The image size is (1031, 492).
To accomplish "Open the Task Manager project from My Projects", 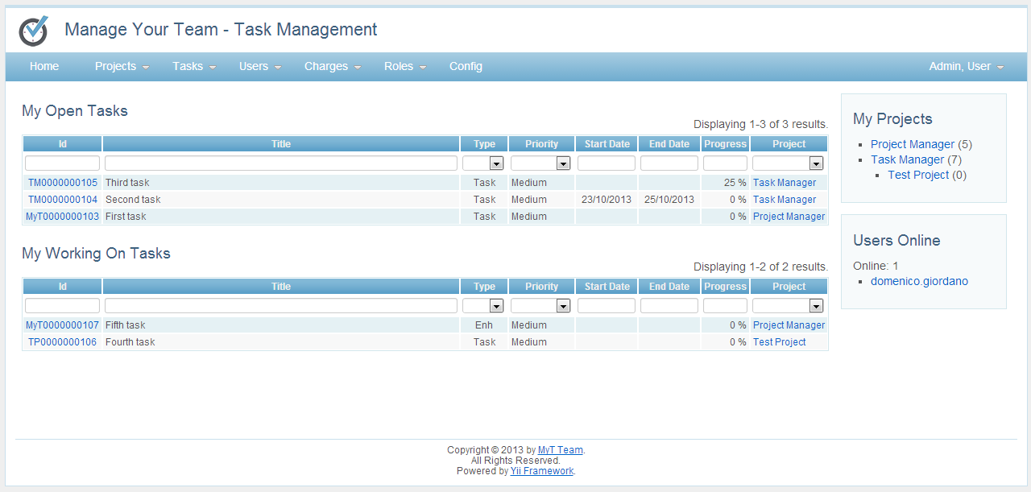I will 907,159.
